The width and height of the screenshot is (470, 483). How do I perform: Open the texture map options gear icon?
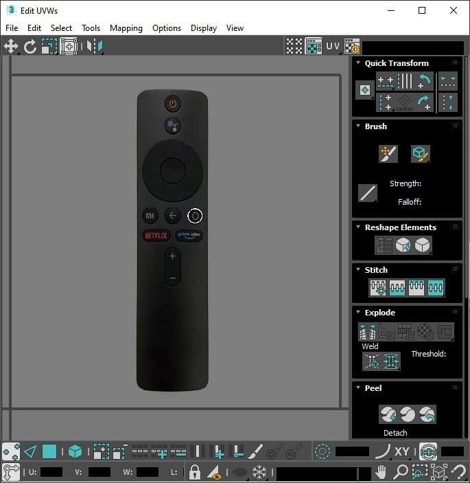pos(352,46)
